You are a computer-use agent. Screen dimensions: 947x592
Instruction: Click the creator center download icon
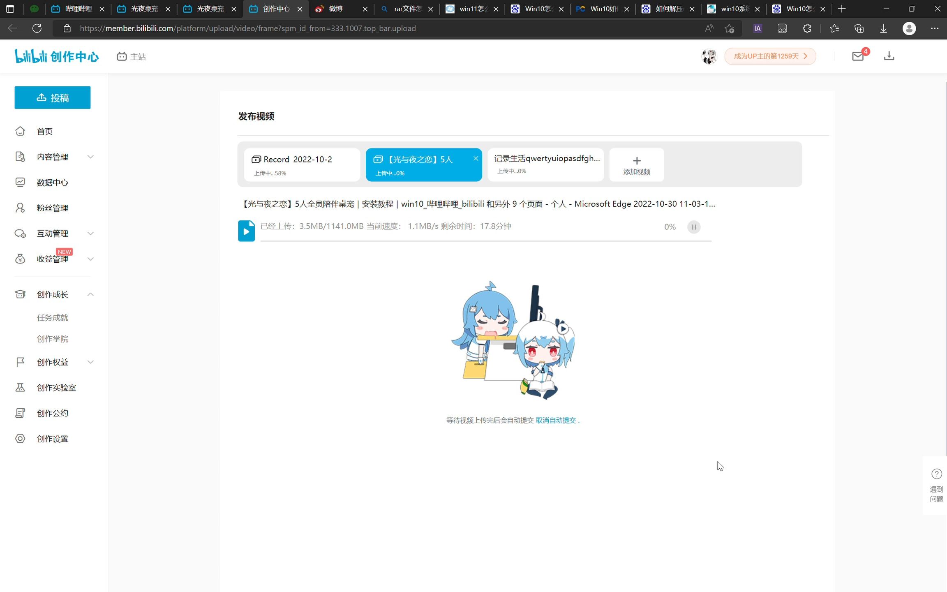tap(889, 56)
